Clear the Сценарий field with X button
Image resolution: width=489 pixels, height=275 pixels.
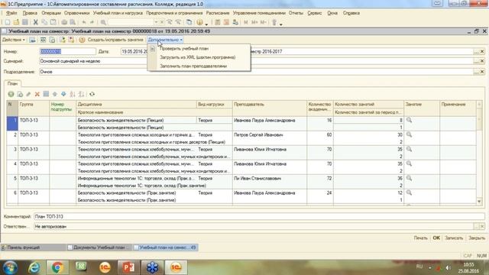pyautogui.click(x=482, y=61)
